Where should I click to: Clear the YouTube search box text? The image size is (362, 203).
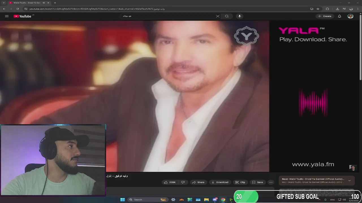click(217, 16)
